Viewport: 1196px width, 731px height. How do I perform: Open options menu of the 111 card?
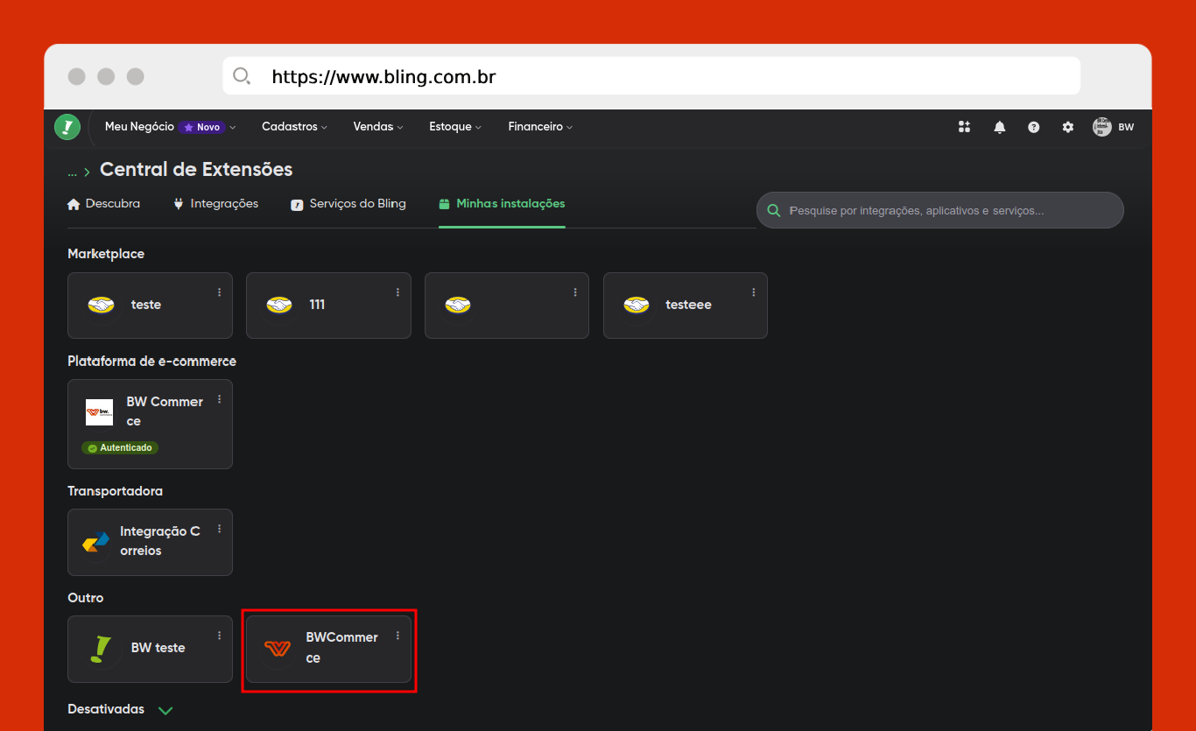[397, 292]
